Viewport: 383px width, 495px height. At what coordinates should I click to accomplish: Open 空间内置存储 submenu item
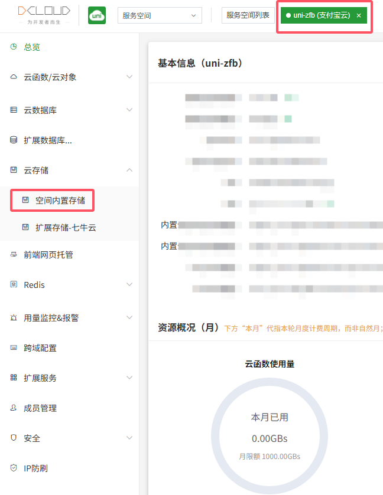tap(60, 201)
